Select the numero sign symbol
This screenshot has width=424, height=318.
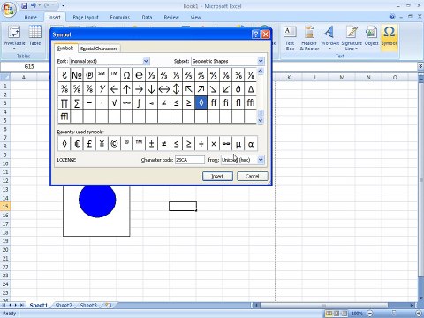(77, 75)
